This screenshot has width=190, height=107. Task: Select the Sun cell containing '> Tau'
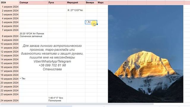click(x=33, y=78)
